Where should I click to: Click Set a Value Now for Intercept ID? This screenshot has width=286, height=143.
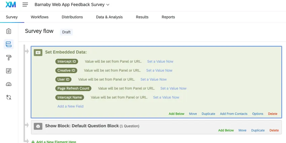[160, 62]
